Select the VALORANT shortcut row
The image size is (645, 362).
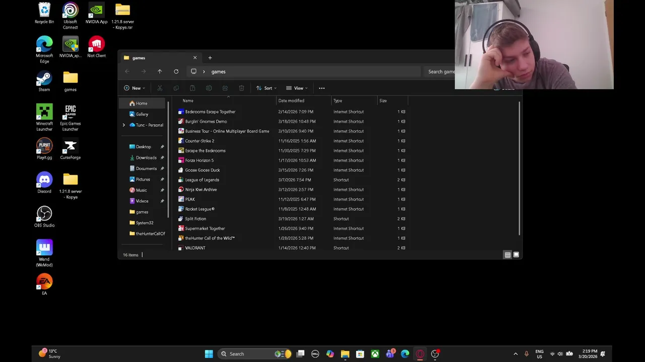point(292,248)
